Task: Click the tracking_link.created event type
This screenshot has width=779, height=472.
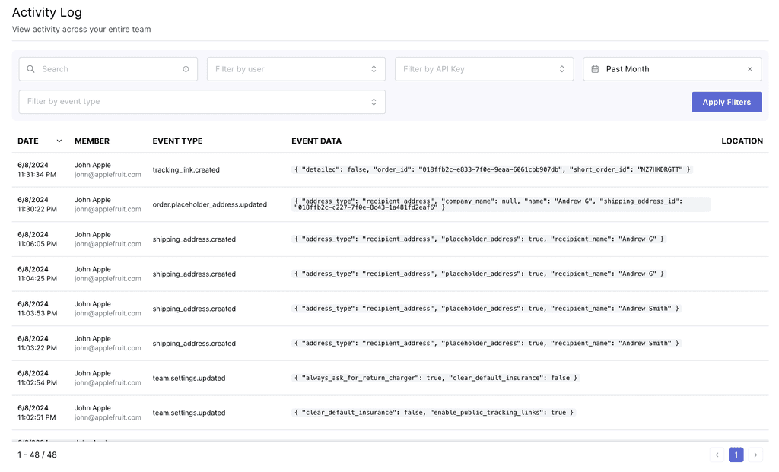Action: pyautogui.click(x=186, y=169)
